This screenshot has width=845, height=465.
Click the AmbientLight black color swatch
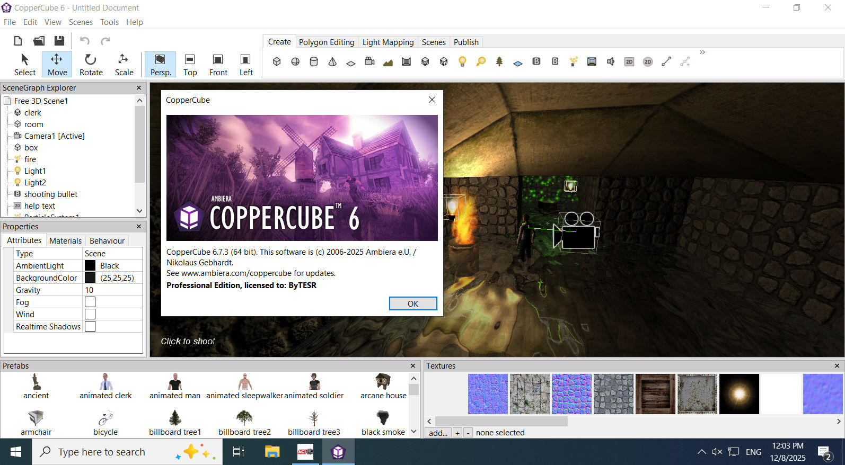pos(90,265)
